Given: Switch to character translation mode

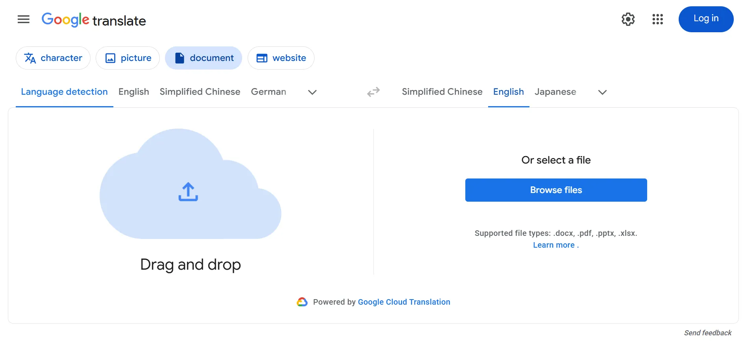Looking at the screenshot, I should 53,58.
